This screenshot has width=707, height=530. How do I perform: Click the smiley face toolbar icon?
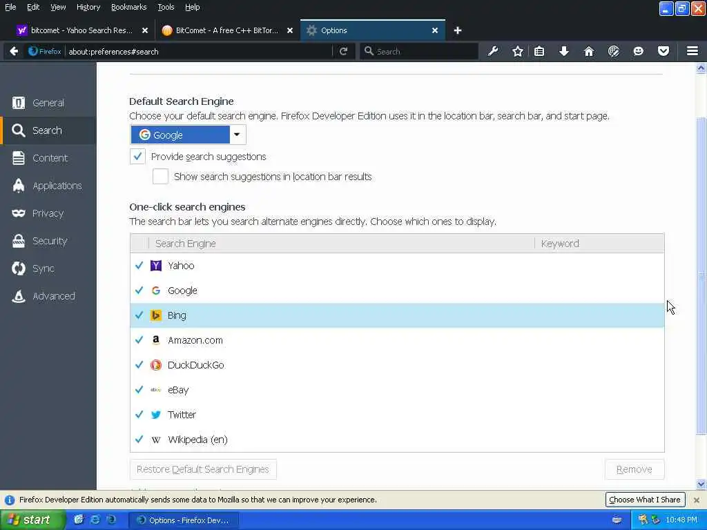pyautogui.click(x=639, y=51)
